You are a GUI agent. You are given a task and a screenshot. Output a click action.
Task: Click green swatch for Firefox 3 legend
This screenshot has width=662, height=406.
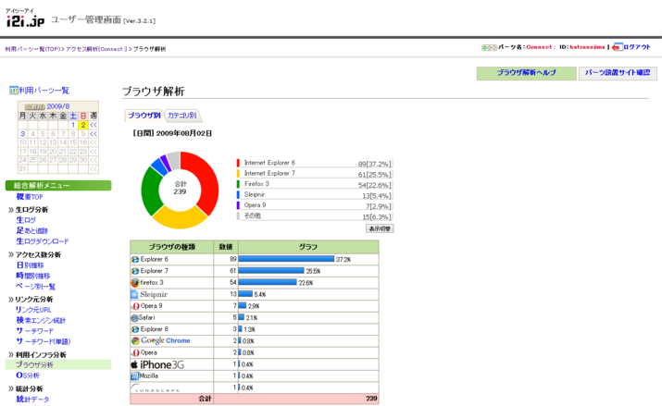pyautogui.click(x=238, y=184)
